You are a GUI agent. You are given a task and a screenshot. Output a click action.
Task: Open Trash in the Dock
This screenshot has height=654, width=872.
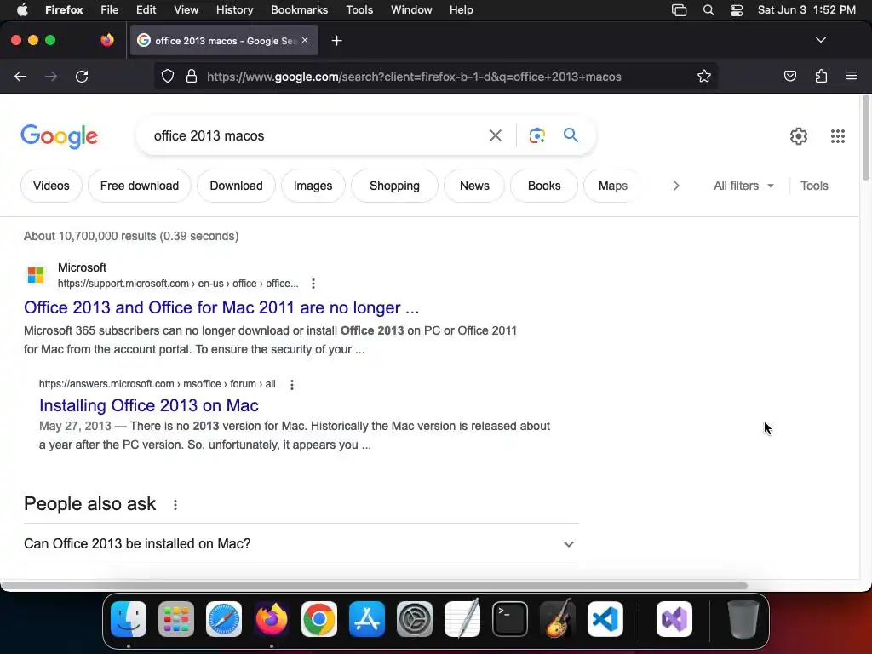point(743,619)
